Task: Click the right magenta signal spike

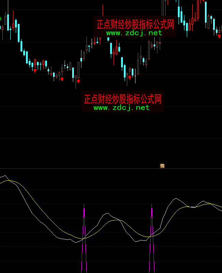Action: point(152,240)
